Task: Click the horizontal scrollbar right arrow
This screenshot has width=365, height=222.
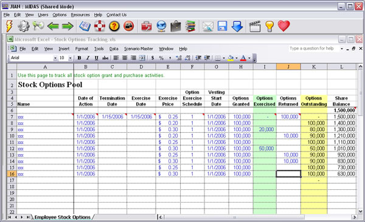Action: click(x=354, y=217)
